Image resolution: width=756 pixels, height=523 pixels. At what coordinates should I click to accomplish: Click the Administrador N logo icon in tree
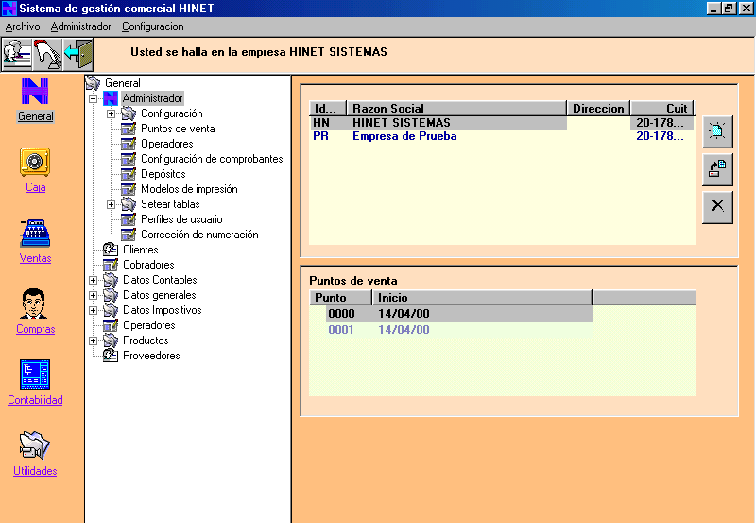pyautogui.click(x=111, y=98)
